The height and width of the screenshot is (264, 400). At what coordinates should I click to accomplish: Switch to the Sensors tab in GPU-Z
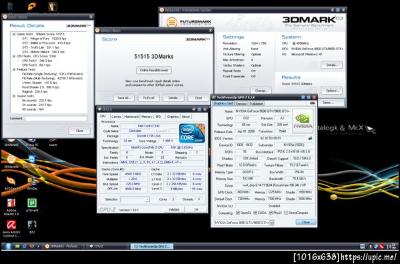(x=241, y=103)
